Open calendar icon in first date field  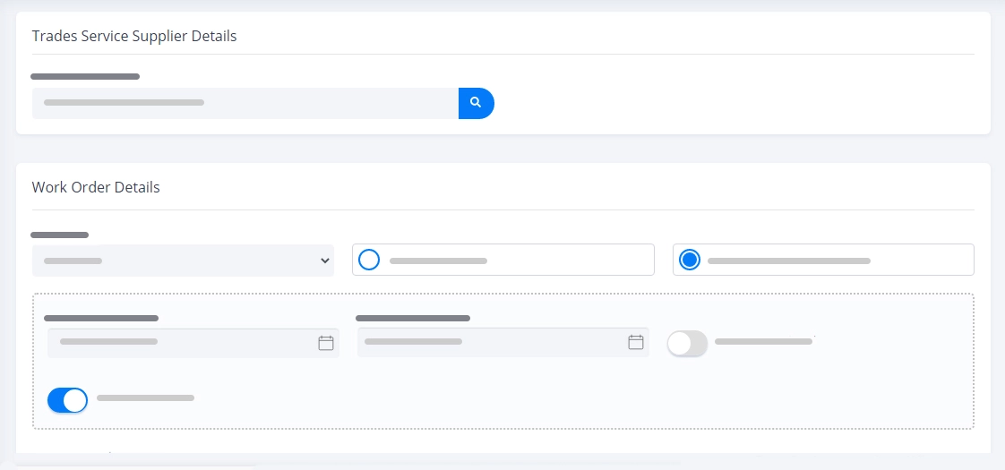326,343
